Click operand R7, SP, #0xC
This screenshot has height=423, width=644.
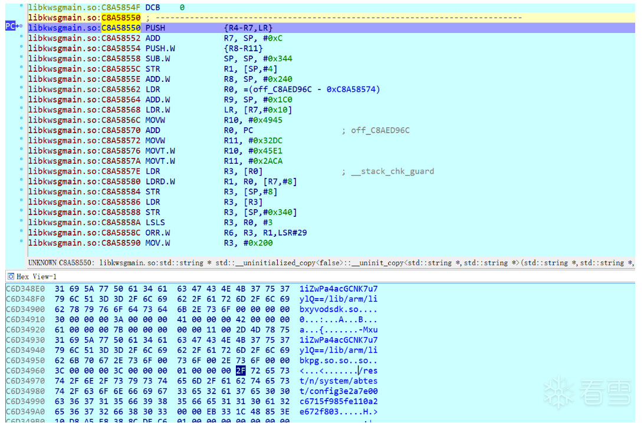tap(253, 38)
